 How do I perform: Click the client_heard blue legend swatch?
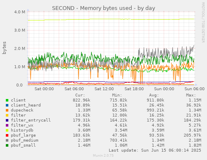click(7, 105)
